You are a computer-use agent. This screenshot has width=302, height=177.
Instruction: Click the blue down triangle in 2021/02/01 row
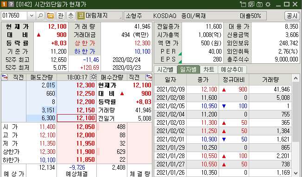(x=224, y=139)
